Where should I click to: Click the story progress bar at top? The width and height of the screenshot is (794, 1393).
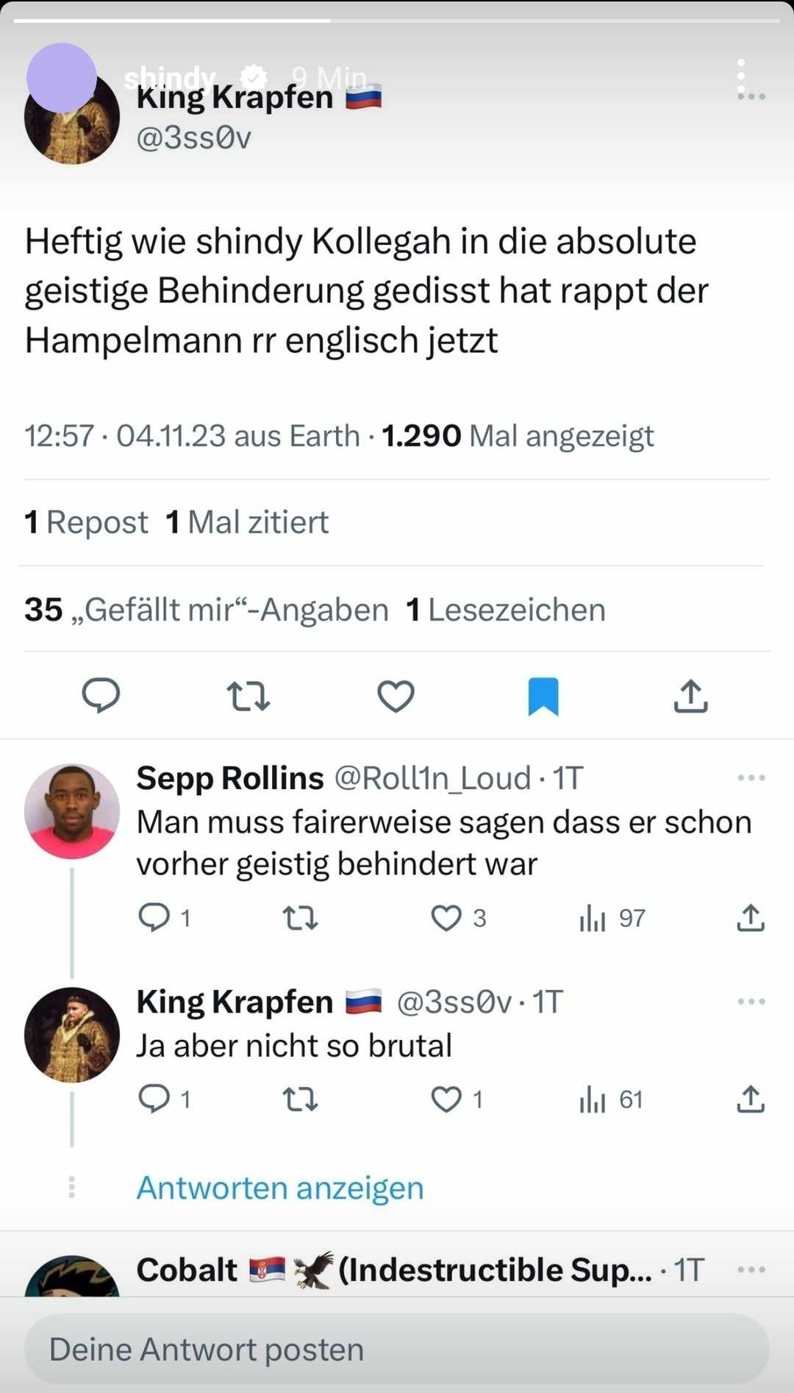click(x=397, y=21)
